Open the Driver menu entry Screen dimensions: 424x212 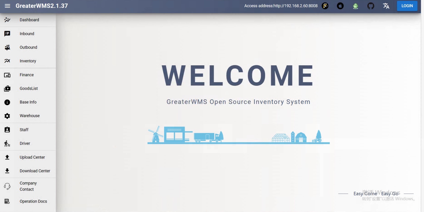28,143
